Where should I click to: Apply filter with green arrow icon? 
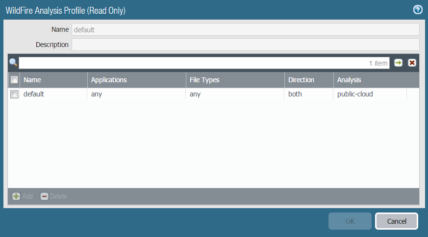point(398,63)
